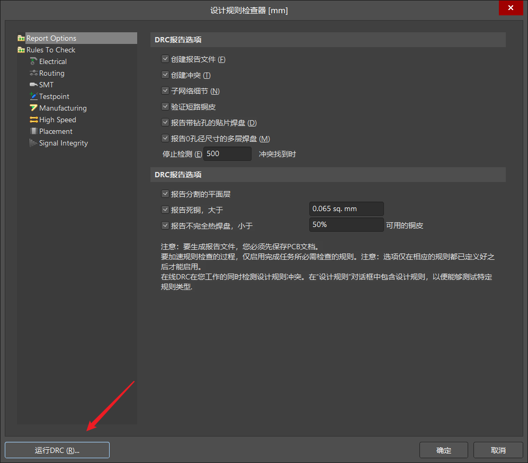Click the 设计规则检查器 [mm] title text
This screenshot has width=528, height=463.
tap(249, 11)
